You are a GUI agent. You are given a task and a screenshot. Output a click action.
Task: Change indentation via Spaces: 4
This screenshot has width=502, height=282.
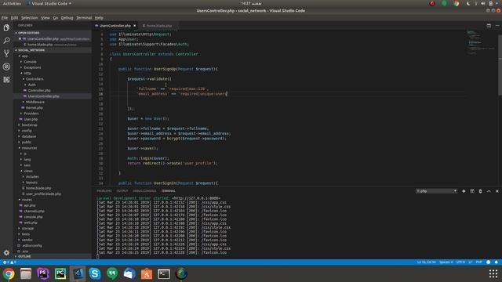point(446,262)
